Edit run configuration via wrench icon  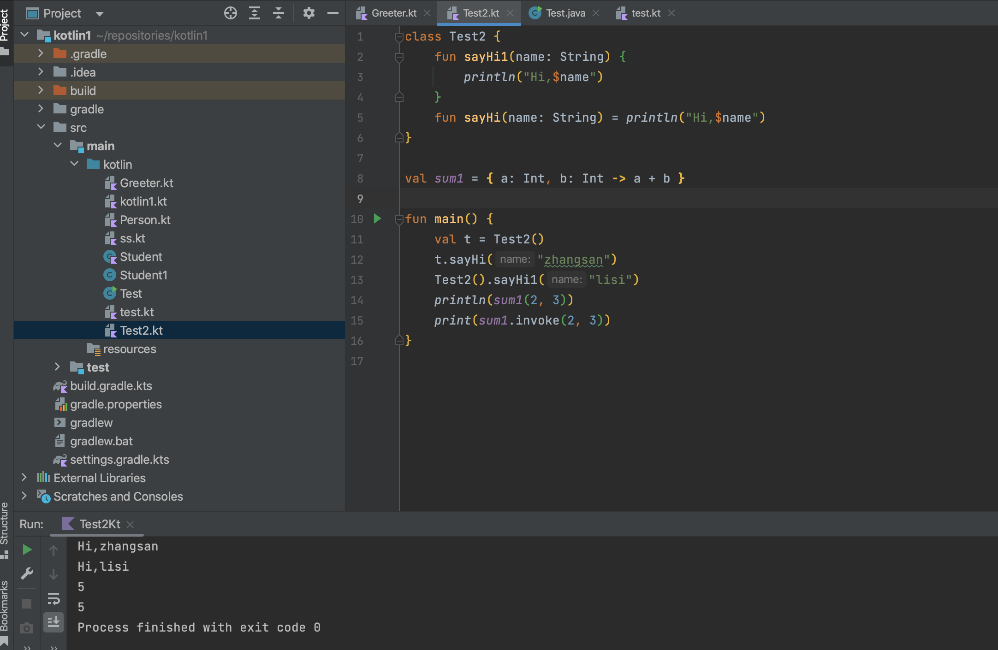coord(27,573)
